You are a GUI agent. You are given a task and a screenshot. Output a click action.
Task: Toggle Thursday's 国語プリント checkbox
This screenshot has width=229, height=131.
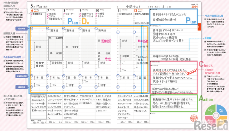(80, 14)
